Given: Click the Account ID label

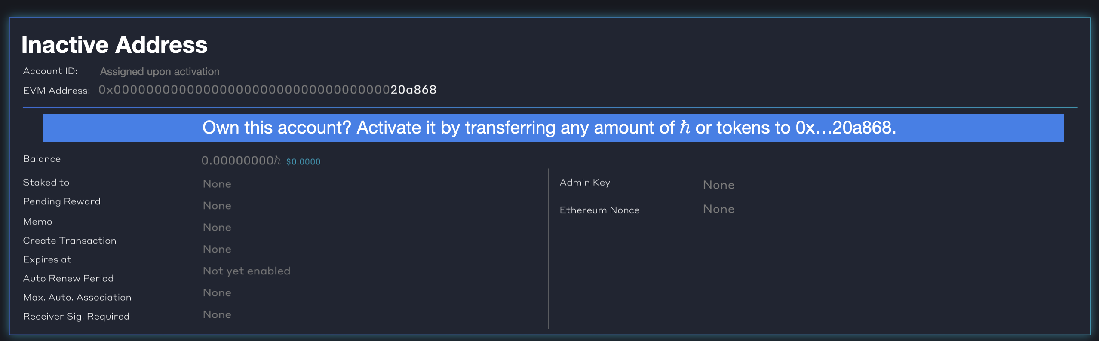Looking at the screenshot, I should click(x=50, y=71).
